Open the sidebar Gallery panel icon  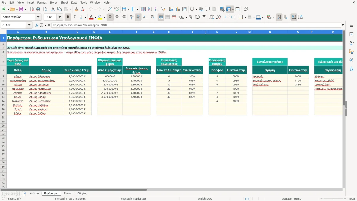[351, 52]
